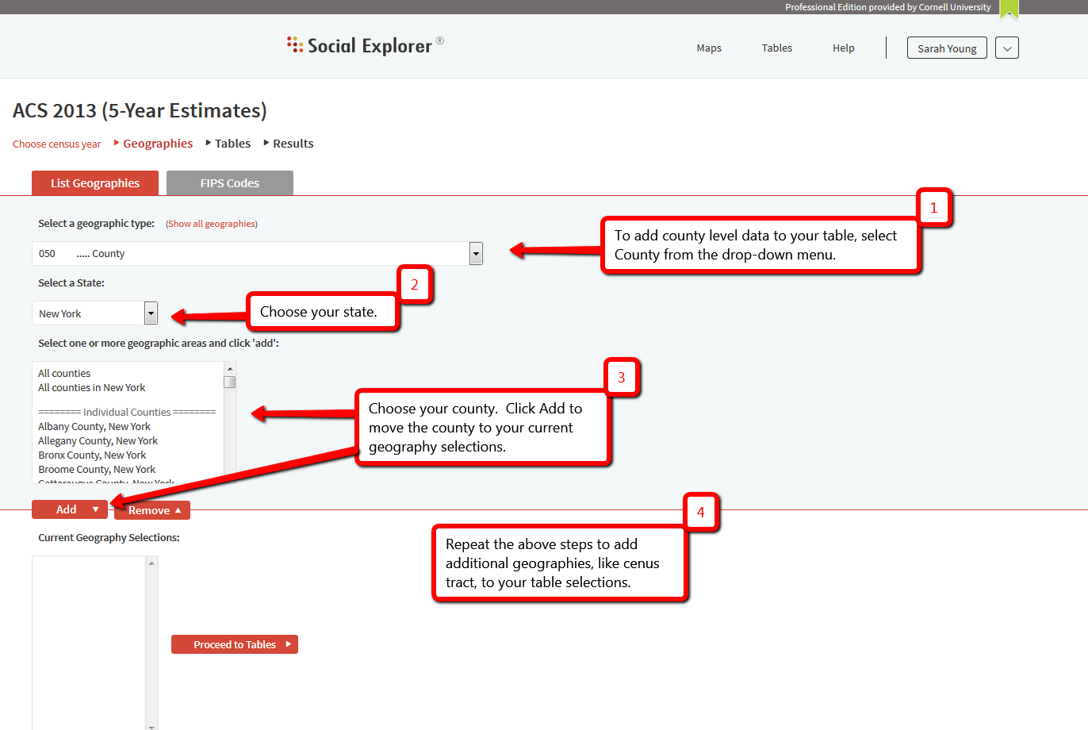Open the user account chevron menu
The image size is (1088, 730).
[1007, 48]
